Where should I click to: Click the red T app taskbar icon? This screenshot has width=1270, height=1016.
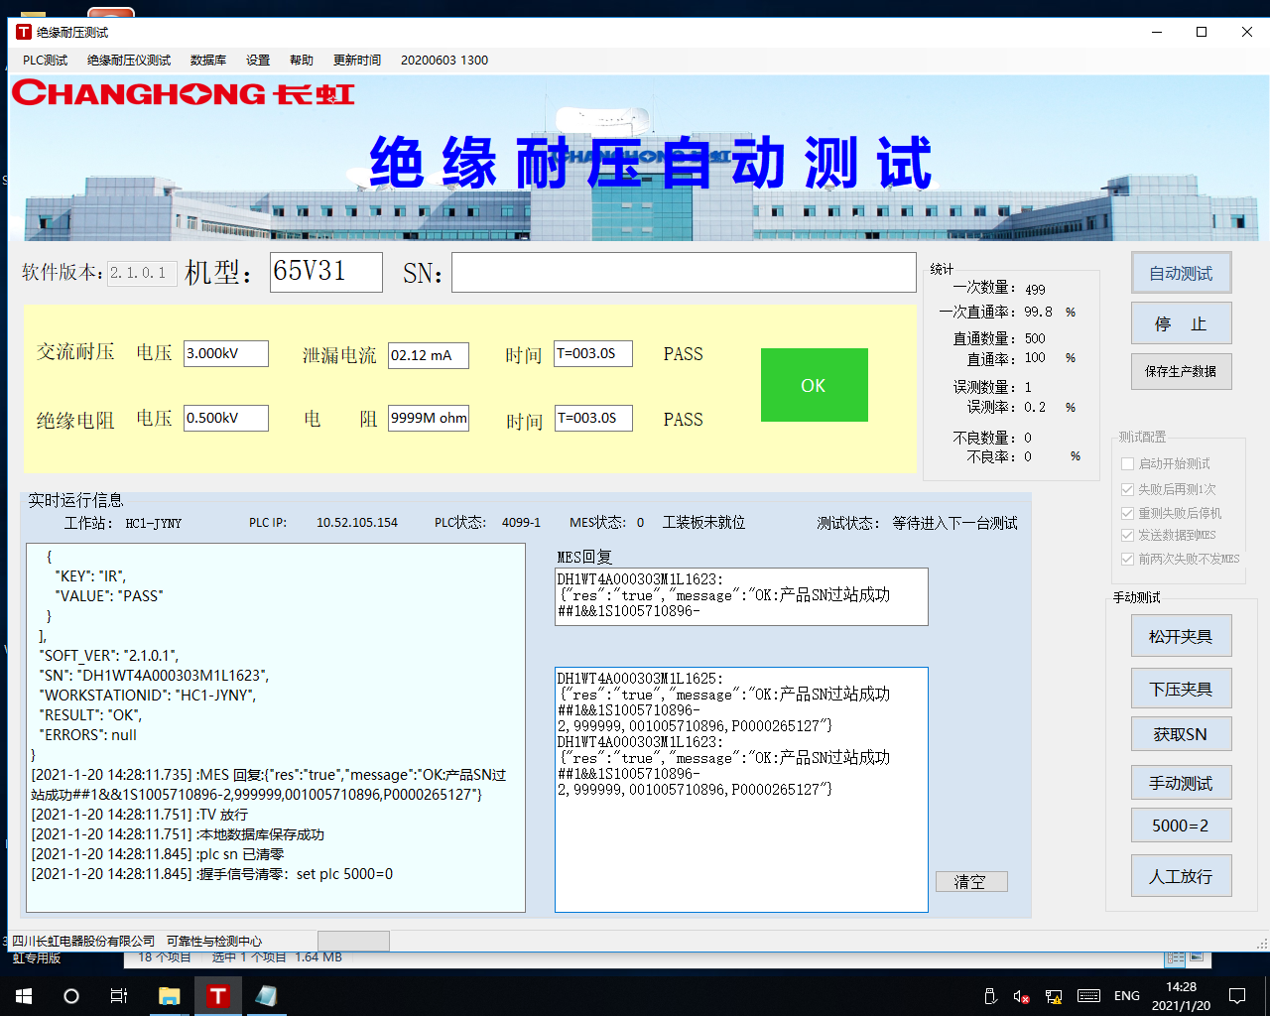point(218,996)
